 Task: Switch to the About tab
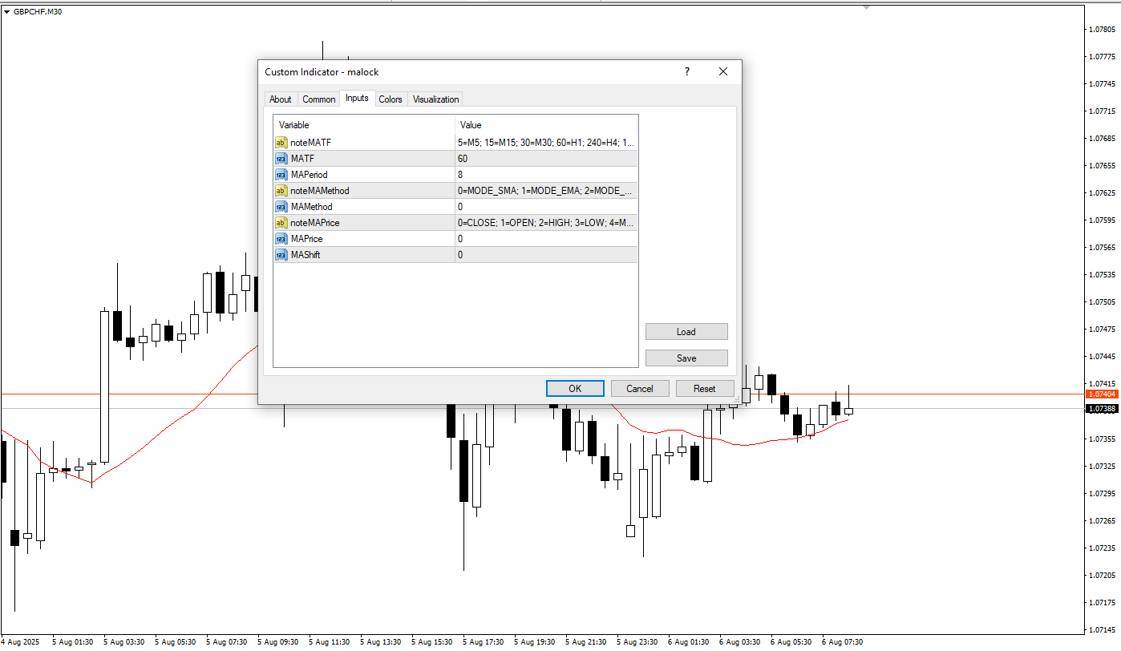pyautogui.click(x=280, y=99)
